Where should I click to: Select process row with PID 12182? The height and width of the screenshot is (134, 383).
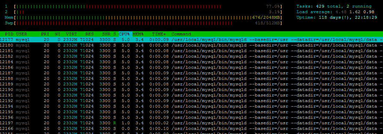(192, 56)
